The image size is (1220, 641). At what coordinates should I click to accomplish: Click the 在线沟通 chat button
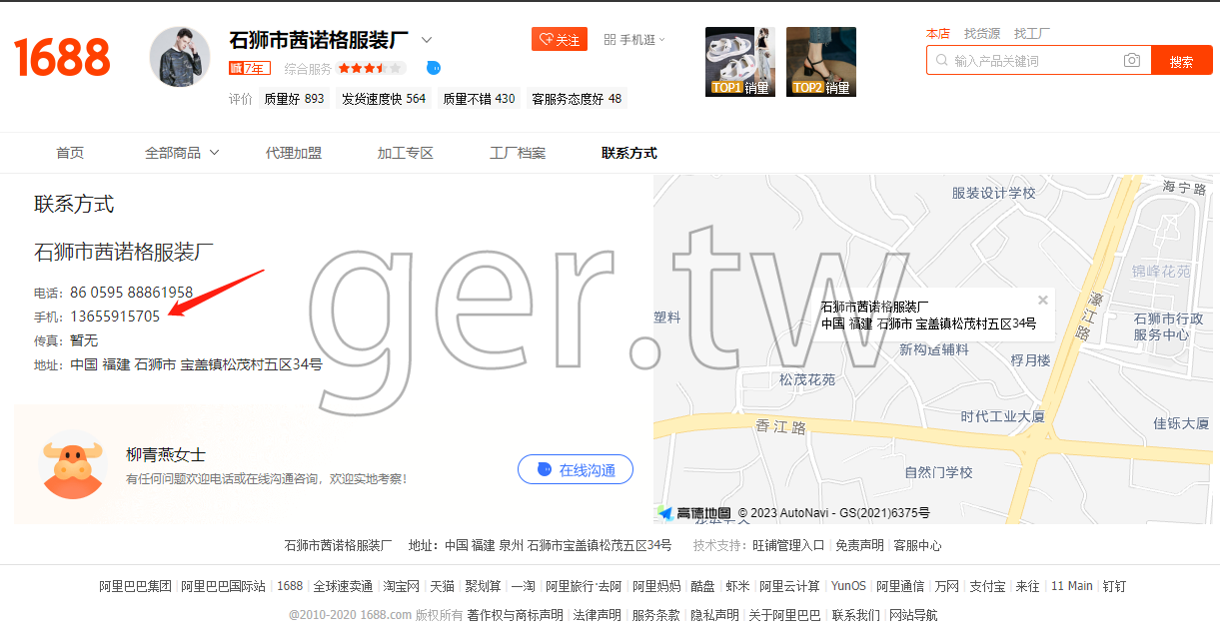tap(576, 469)
